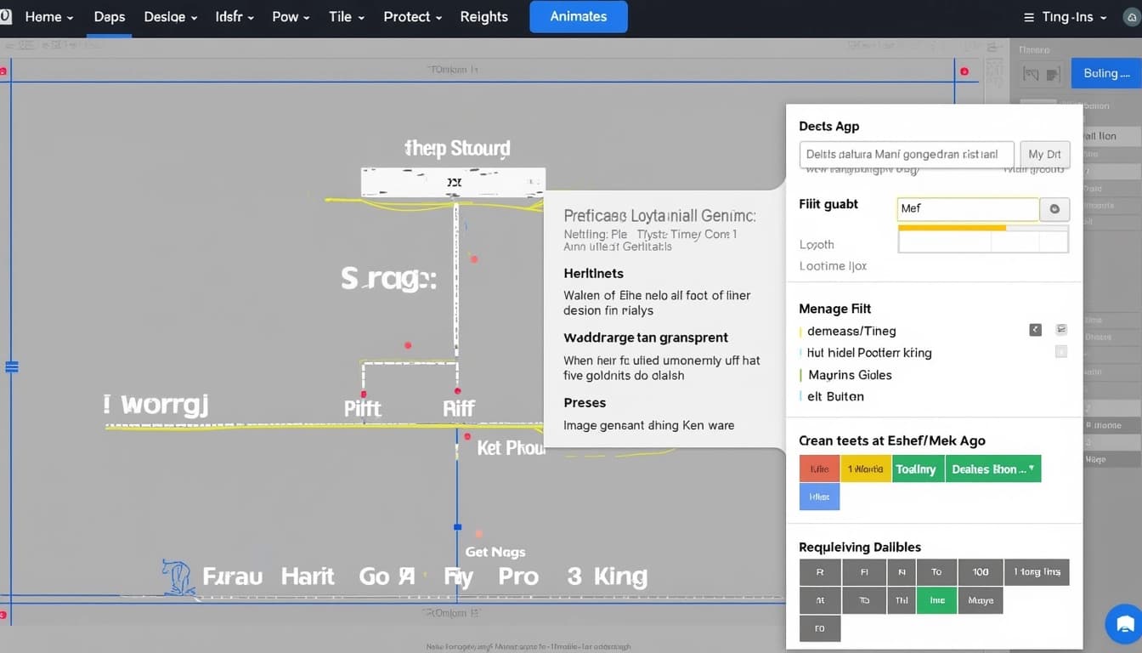Click the round icon button beside Mef field

(x=1054, y=209)
